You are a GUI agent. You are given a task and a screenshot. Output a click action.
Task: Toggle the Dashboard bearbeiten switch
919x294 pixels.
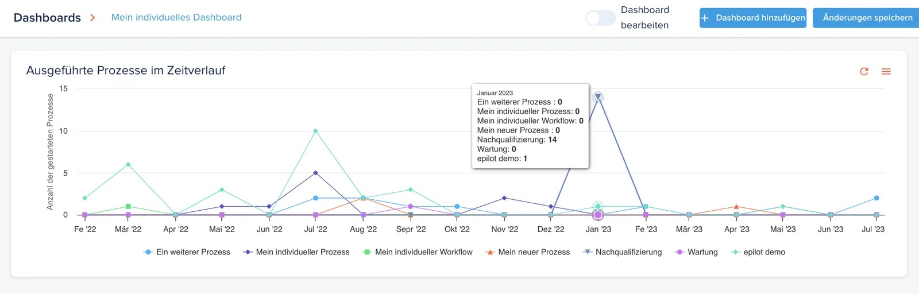click(x=600, y=18)
